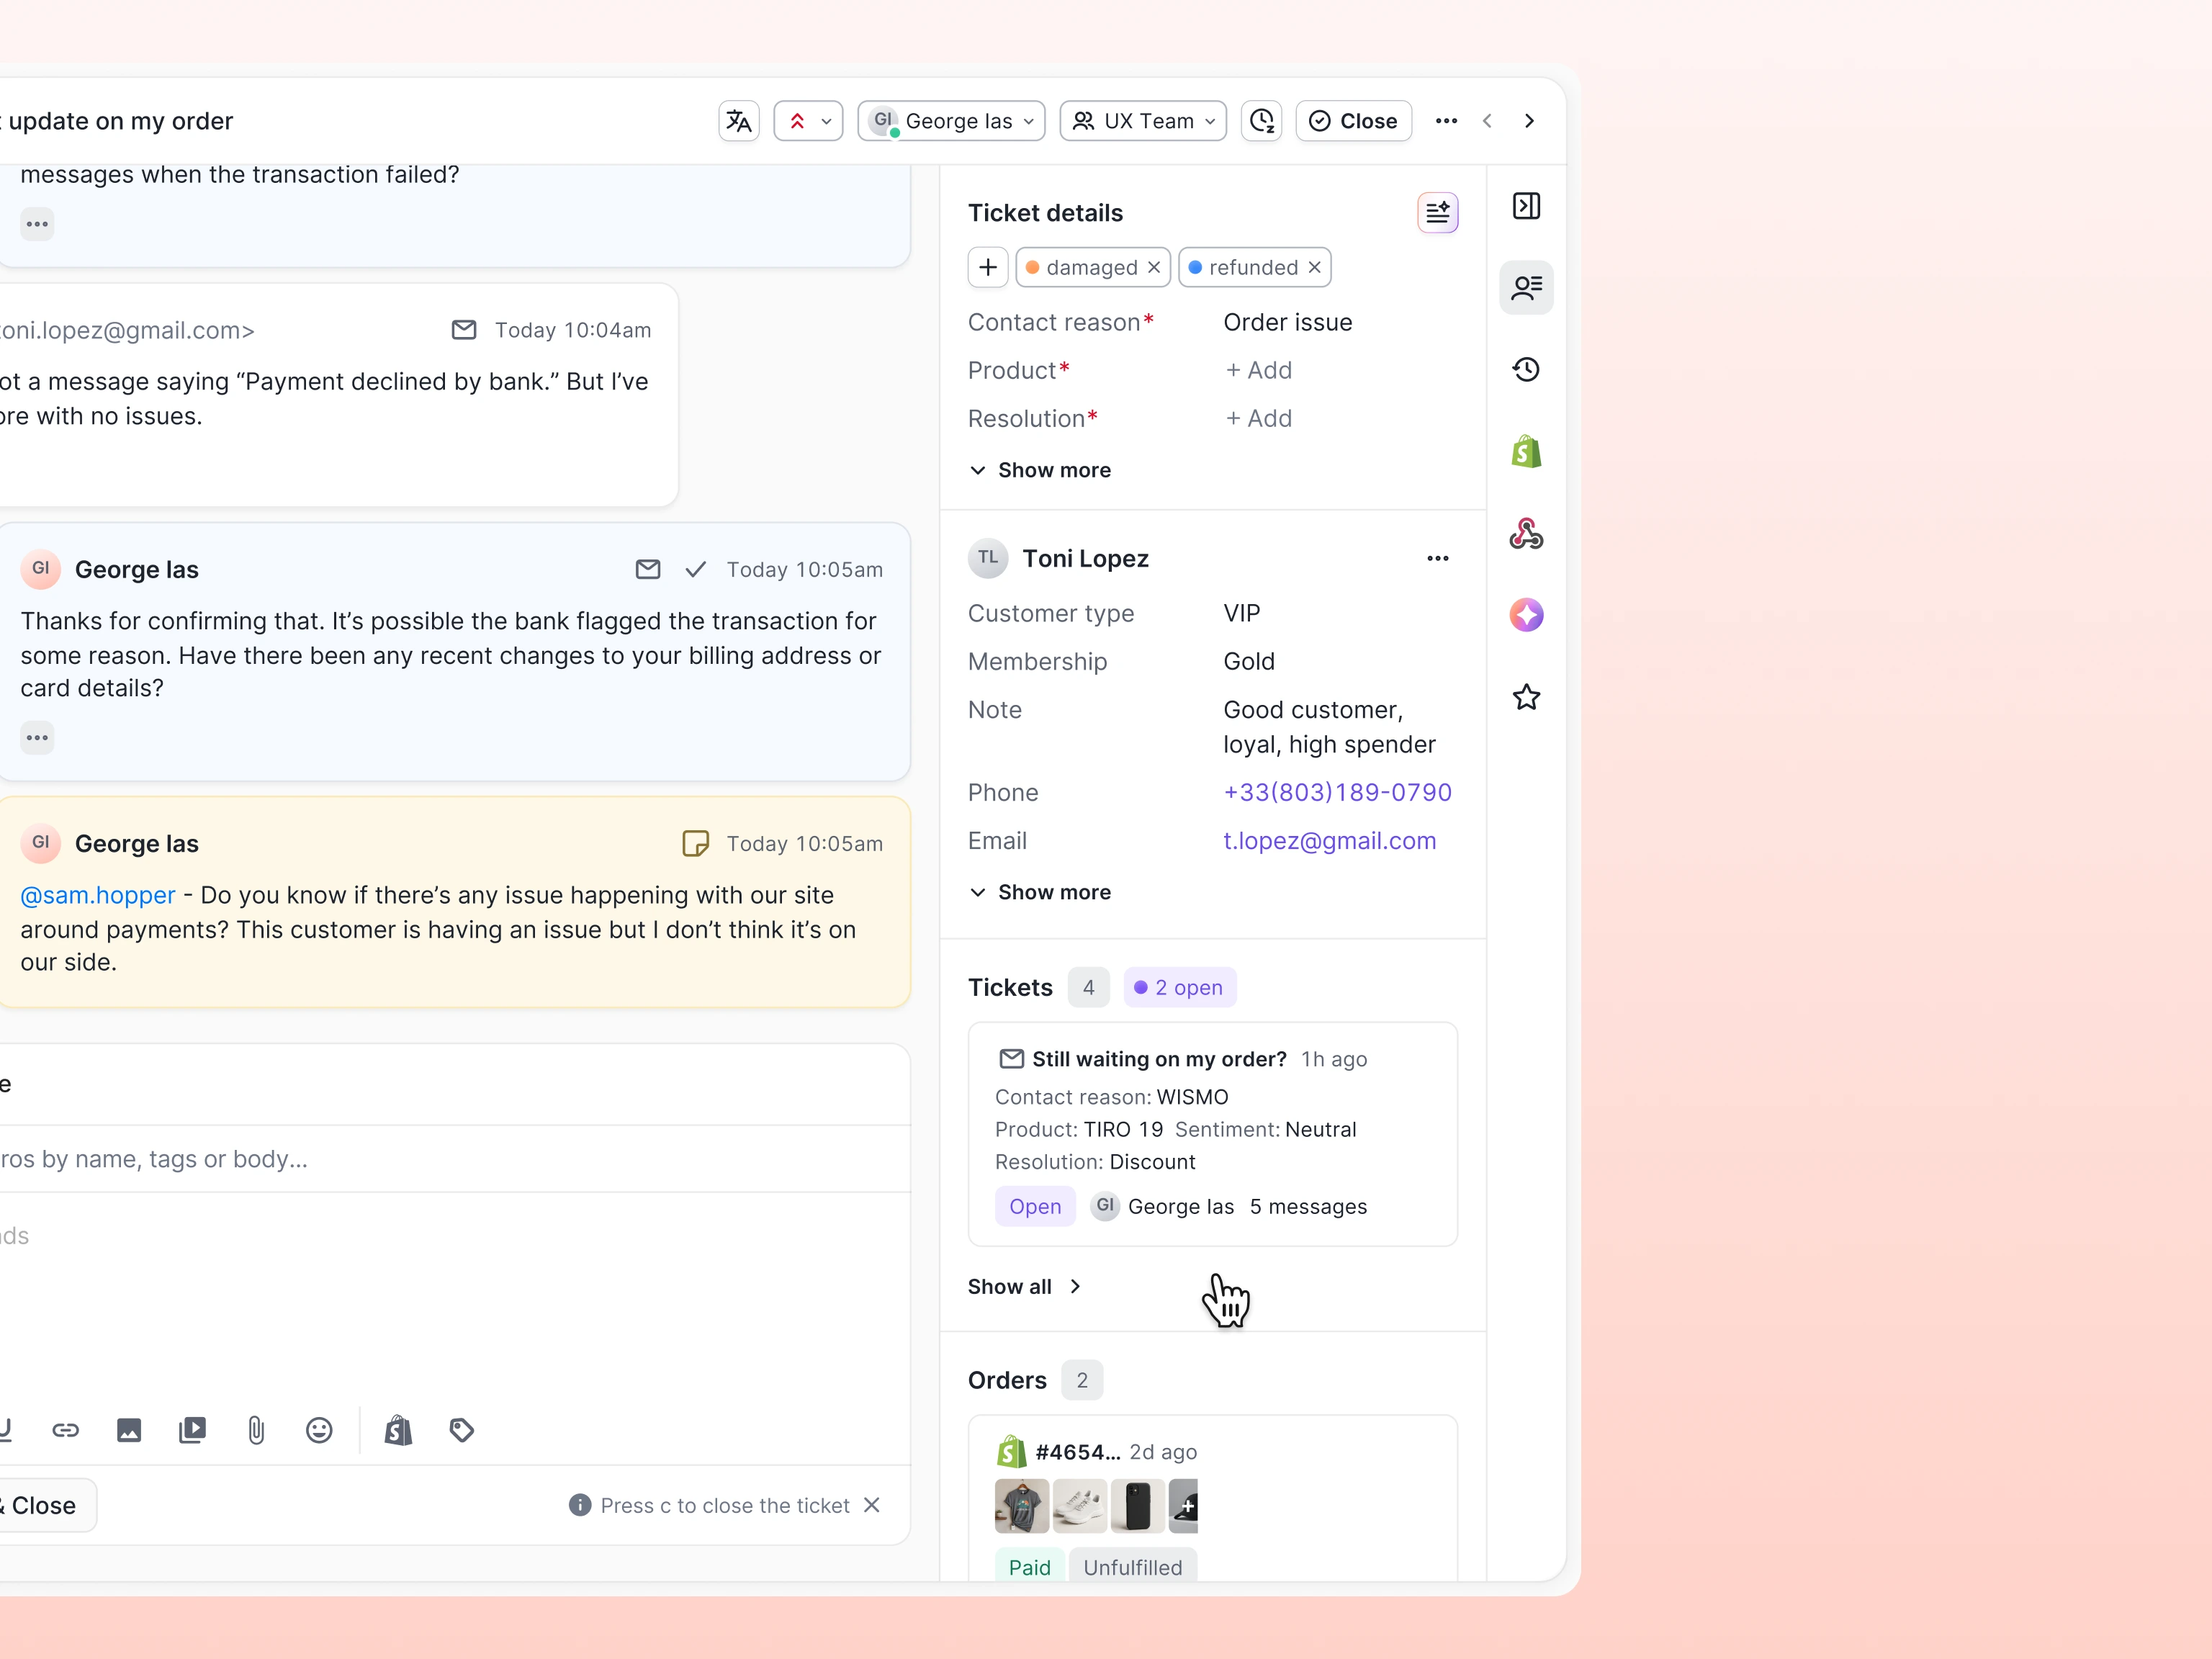Image resolution: width=2212 pixels, height=1659 pixels.
Task: Click the Paid status badge
Action: (1029, 1567)
